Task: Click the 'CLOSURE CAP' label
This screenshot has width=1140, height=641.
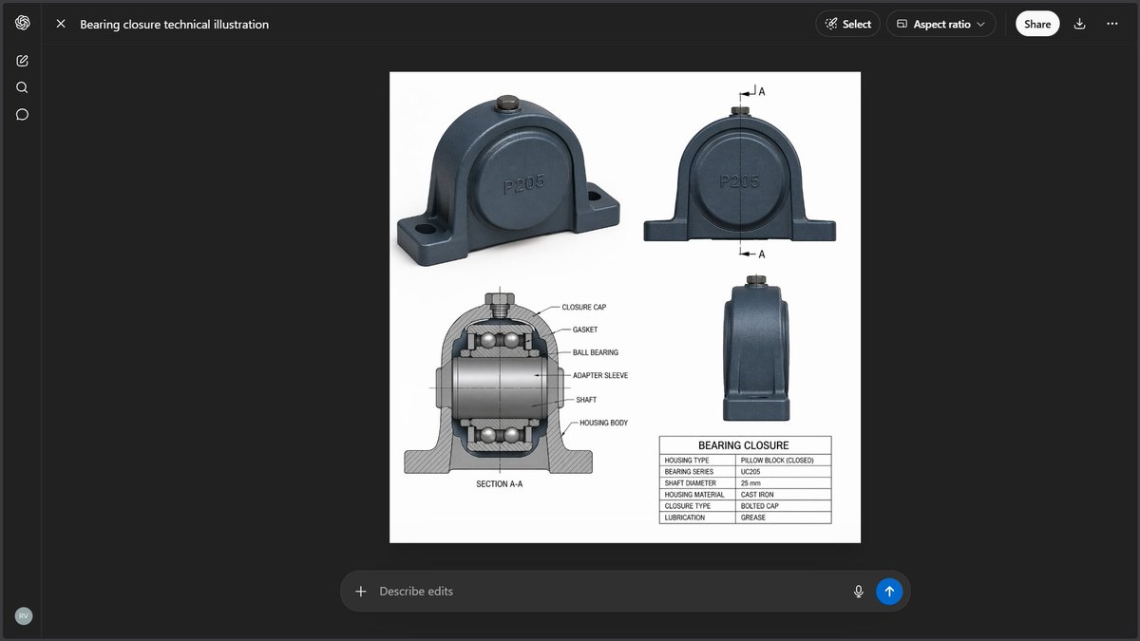Action: 584,308
